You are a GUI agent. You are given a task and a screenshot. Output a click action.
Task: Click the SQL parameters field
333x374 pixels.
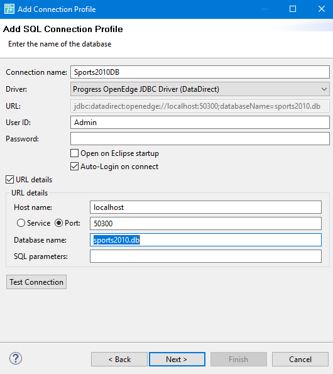pos(205,256)
